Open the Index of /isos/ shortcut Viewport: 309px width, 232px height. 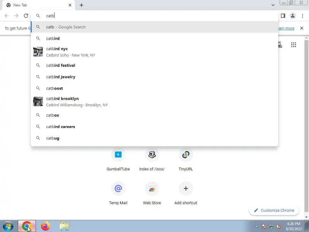click(x=152, y=160)
